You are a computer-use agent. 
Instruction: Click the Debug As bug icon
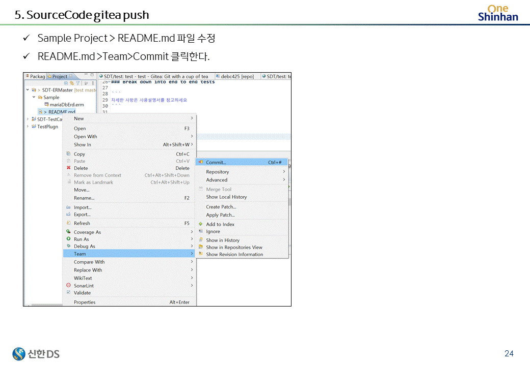click(x=69, y=246)
